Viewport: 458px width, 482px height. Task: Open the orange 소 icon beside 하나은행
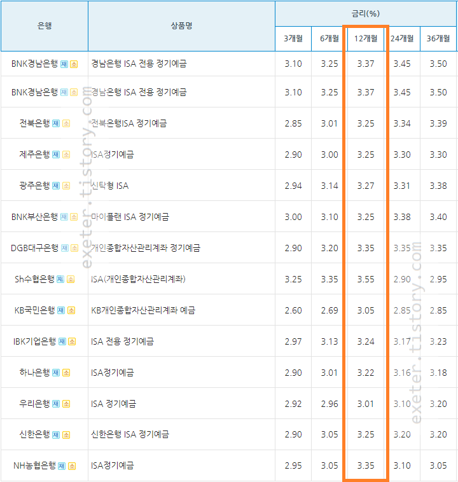click(x=66, y=373)
